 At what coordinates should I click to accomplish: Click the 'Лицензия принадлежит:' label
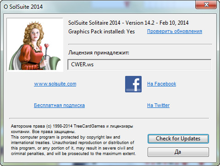click(99, 53)
